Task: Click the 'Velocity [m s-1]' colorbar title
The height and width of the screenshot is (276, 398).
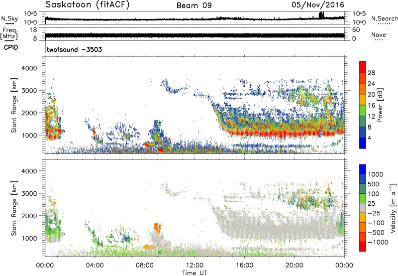Action: point(393,208)
